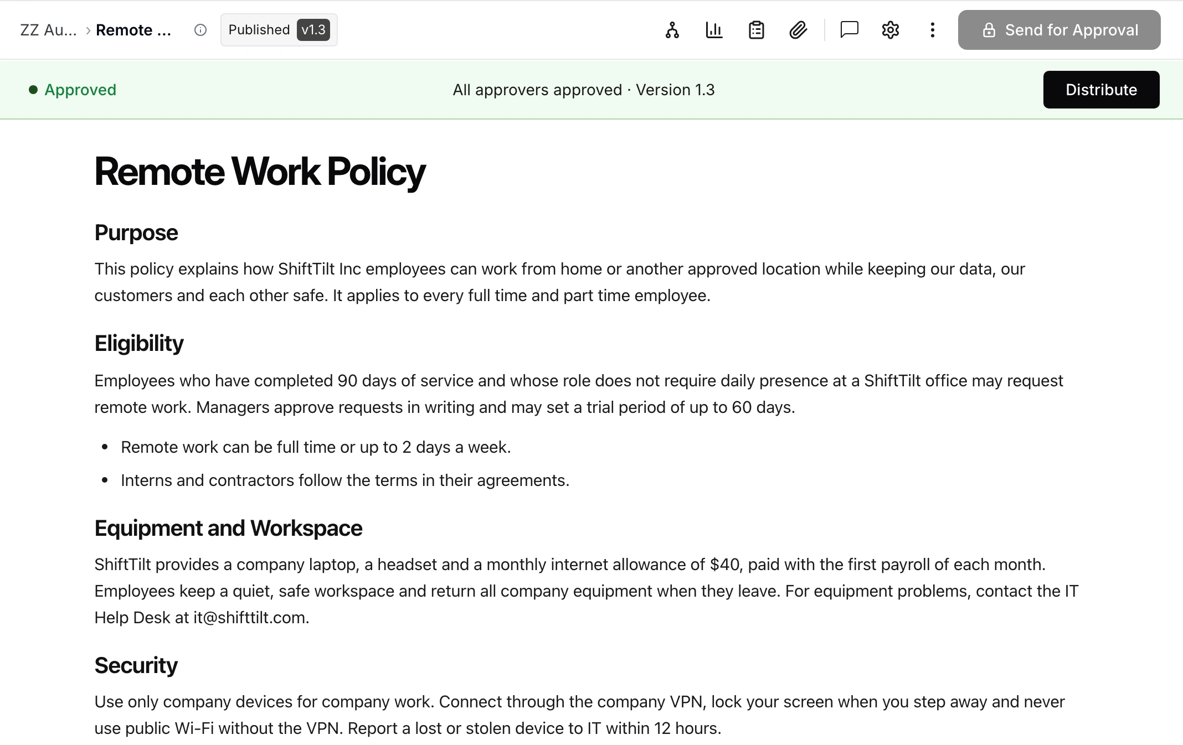The height and width of the screenshot is (745, 1183).
Task: Go to the ZZ Au... breadcrumb
Action: tap(49, 30)
